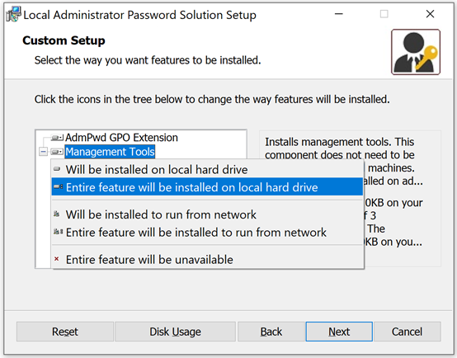Viewport: 457px width, 358px height.
Task: Click the Management Tools drive icon
Action: 57,152
